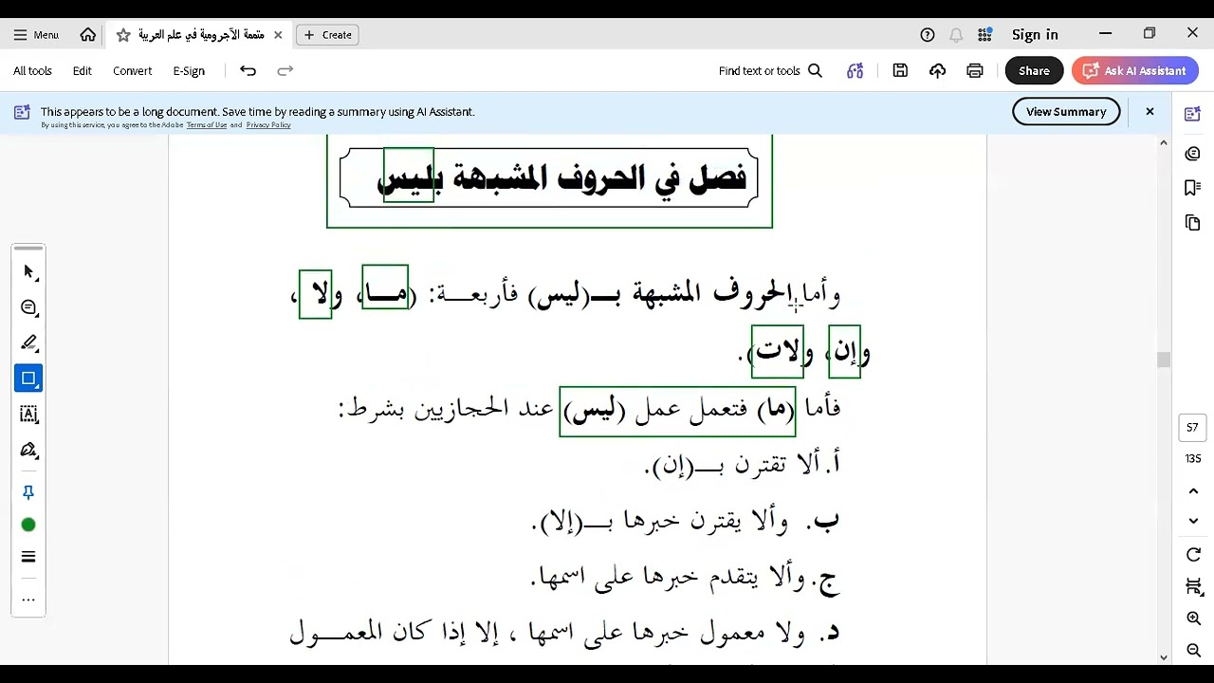Click Sign in
The image size is (1214, 683).
pos(1035,34)
